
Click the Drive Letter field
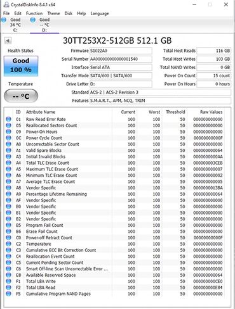coord(121,84)
